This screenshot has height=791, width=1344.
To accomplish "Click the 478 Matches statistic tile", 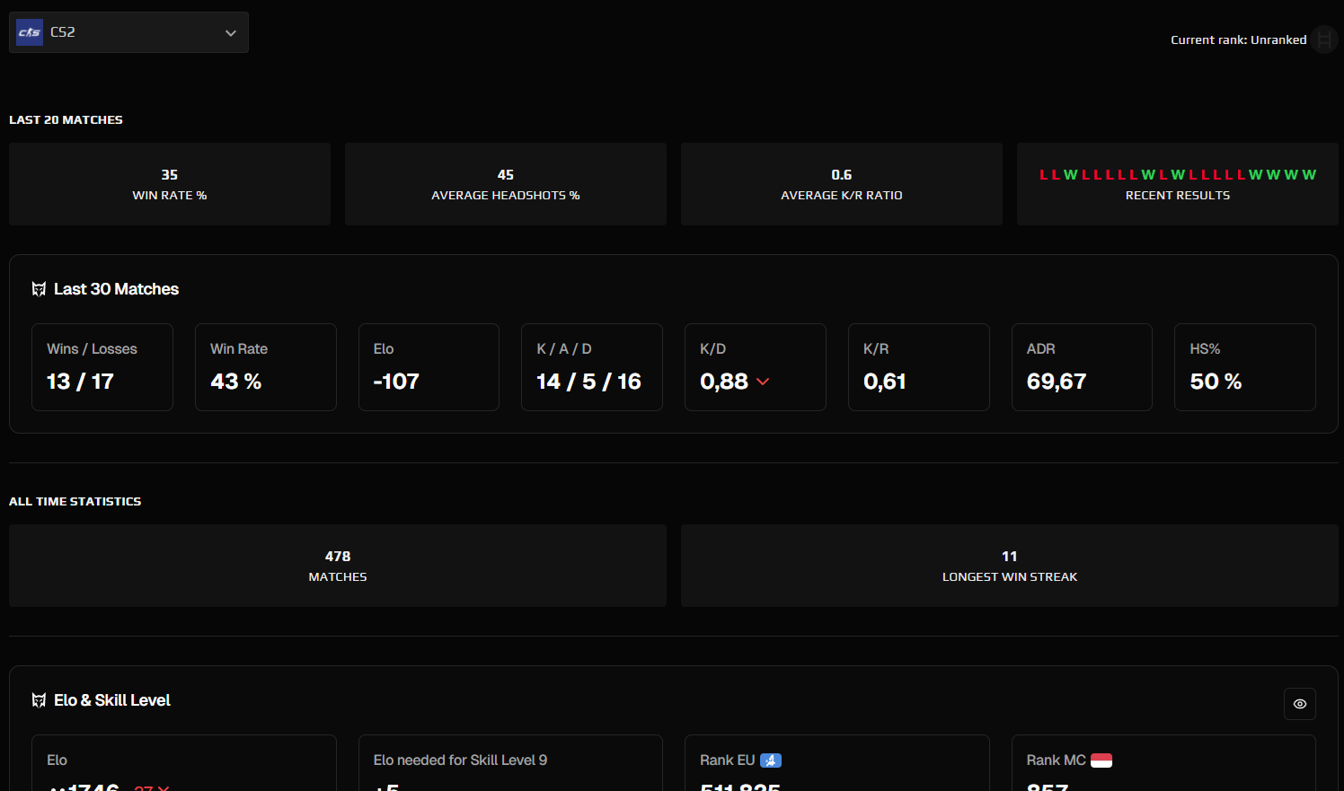I will tap(338, 566).
